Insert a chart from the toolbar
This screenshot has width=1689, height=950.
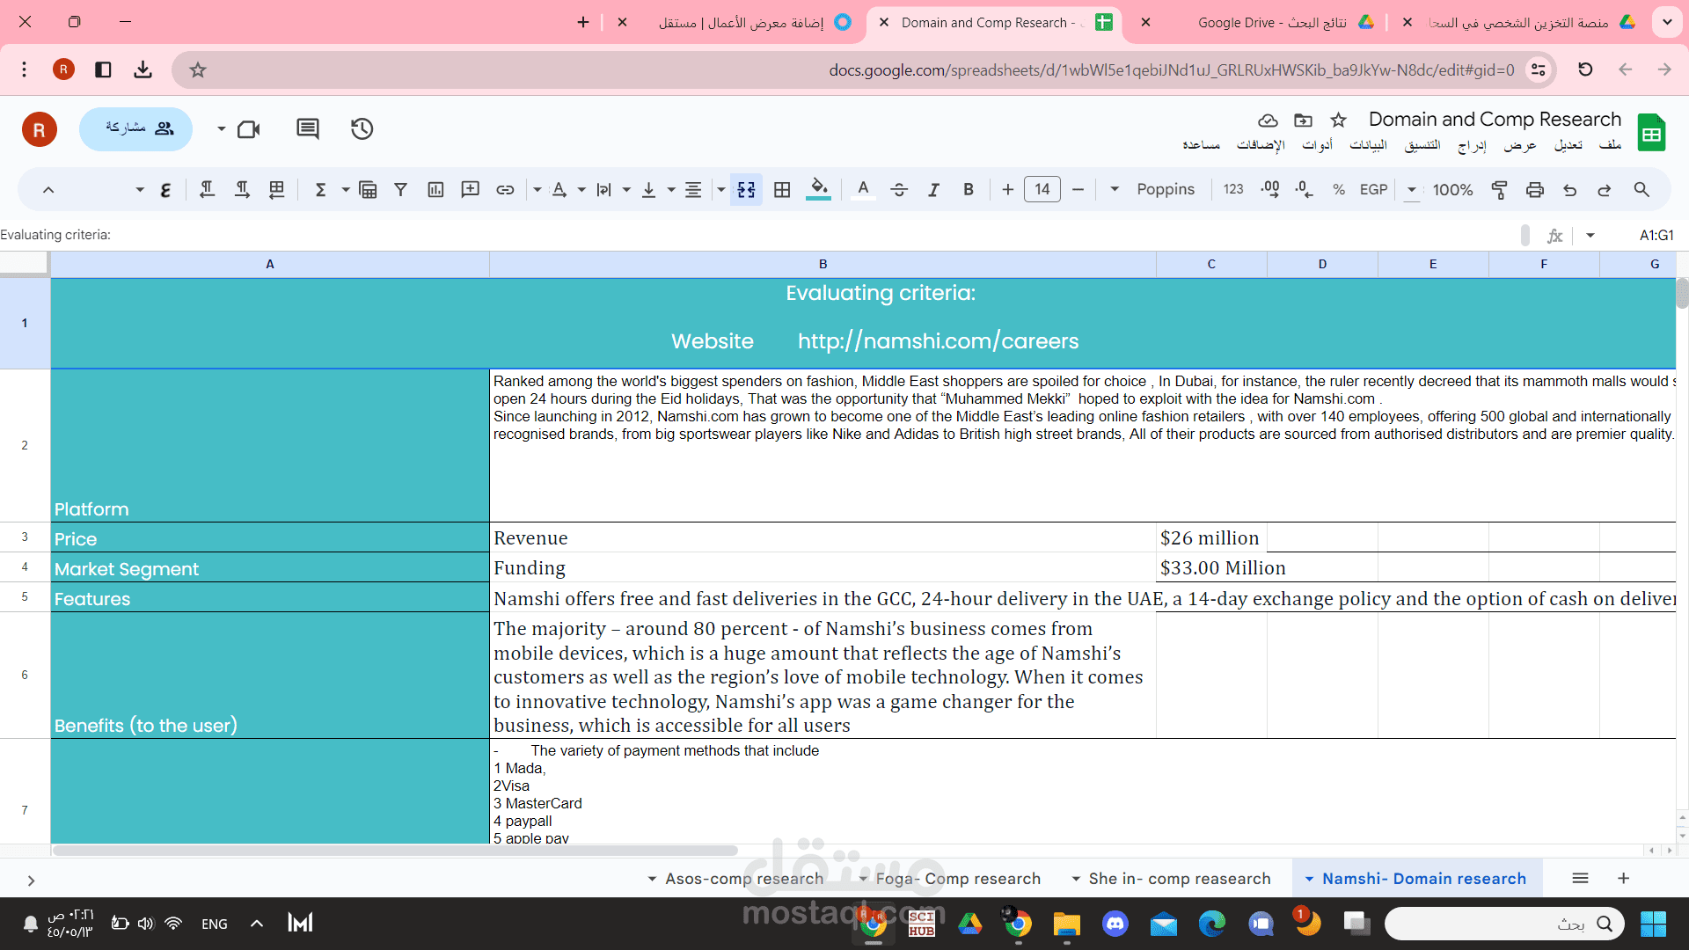point(435,189)
